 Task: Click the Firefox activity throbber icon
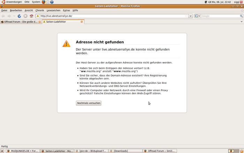coord(242,10)
